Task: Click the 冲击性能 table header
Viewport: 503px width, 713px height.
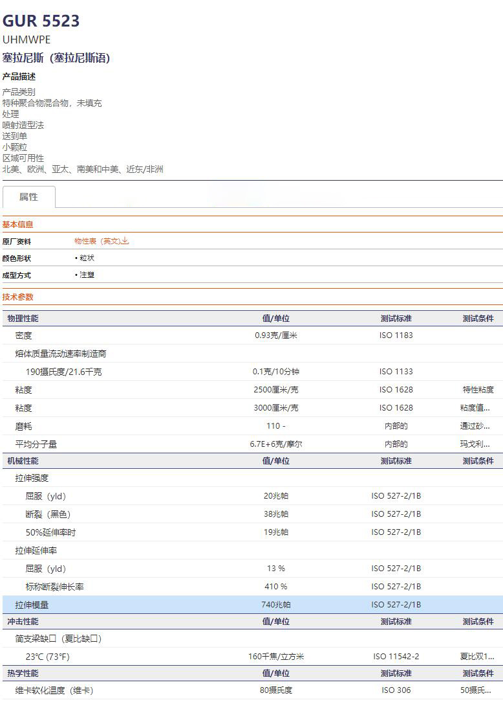Action: [x=23, y=622]
